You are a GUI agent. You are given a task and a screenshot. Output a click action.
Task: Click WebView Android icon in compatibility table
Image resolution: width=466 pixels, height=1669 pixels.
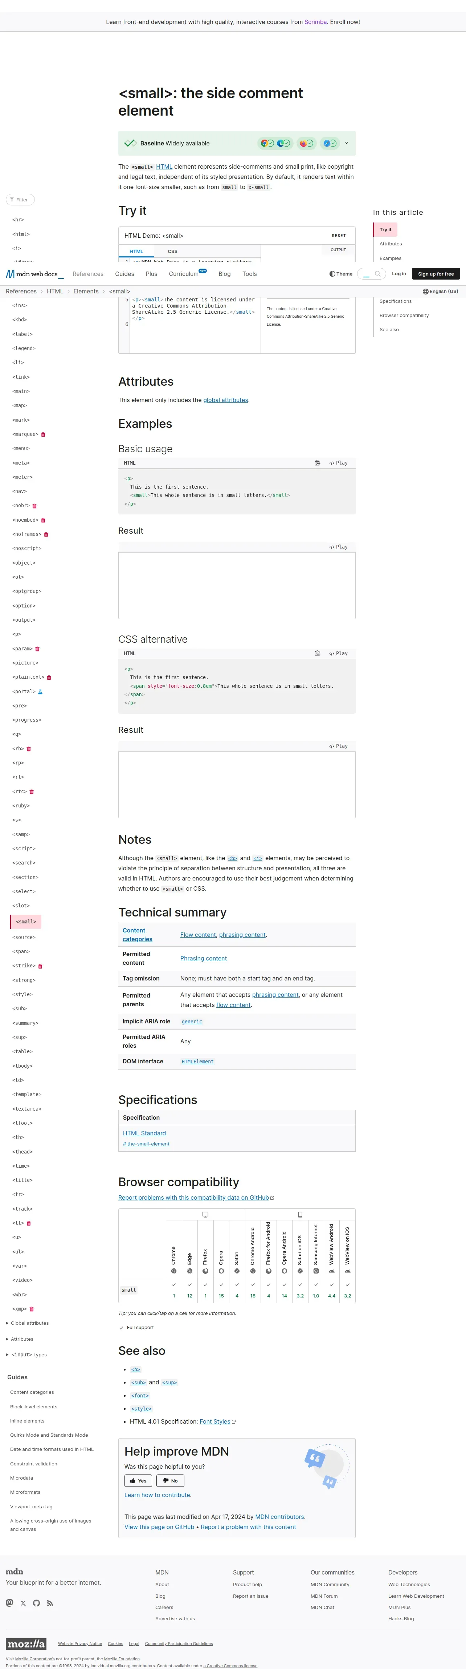click(331, 1271)
